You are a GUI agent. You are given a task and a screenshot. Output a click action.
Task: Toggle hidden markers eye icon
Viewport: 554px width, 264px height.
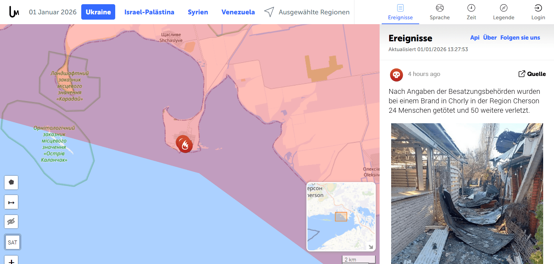[x=11, y=222]
